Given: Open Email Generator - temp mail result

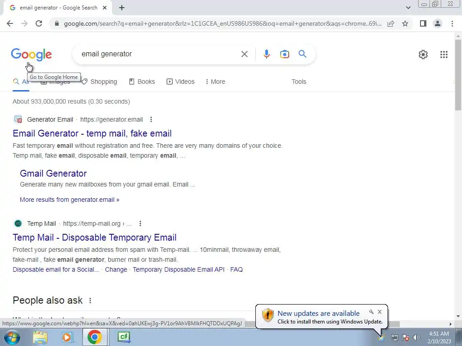Looking at the screenshot, I should click(x=92, y=133).
